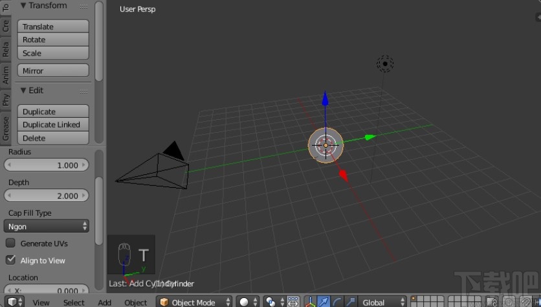Screen dimensions: 541x307
Task: Select the translate manipulator arrow icon
Action: click(x=324, y=302)
